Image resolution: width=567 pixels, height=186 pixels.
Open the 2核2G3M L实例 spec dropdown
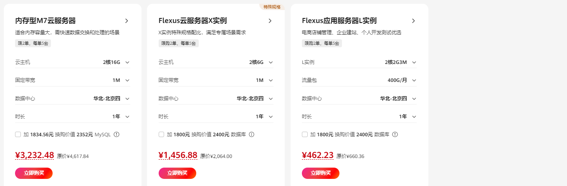pyautogui.click(x=414, y=62)
